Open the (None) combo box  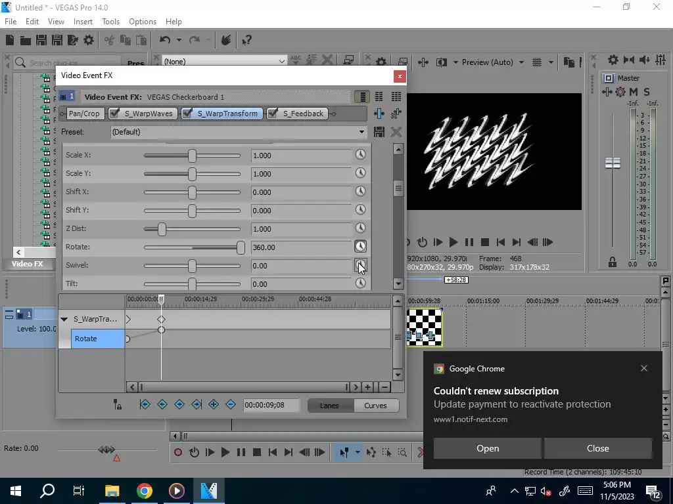point(223,61)
